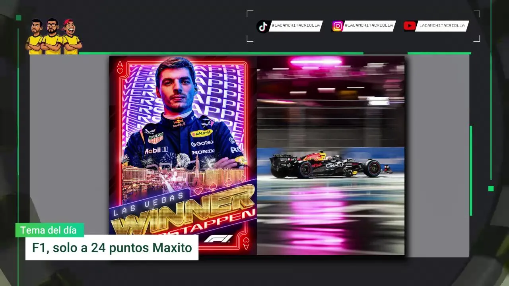Screen dimensions: 509x286
Task: Click the 'LAS VEGAS' banner text
Action: tap(149, 204)
